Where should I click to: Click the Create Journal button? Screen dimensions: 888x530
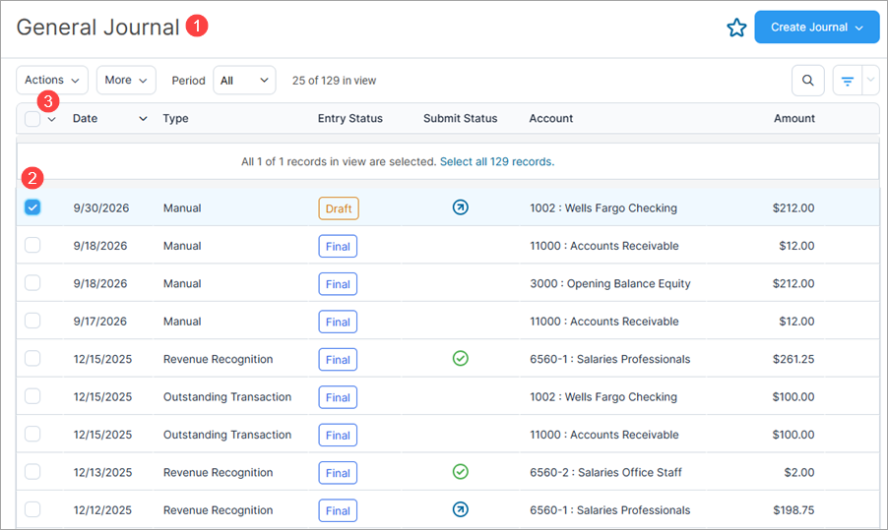coord(817,28)
